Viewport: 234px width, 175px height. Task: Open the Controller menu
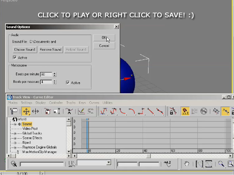tap(56, 103)
